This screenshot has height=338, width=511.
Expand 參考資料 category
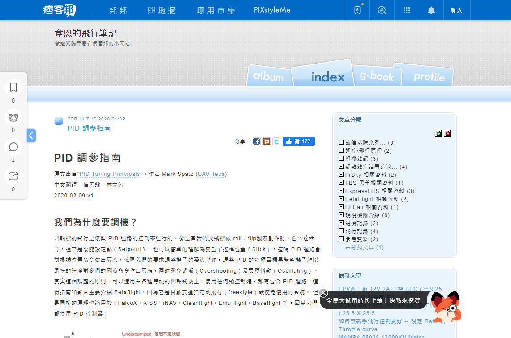tap(341, 239)
